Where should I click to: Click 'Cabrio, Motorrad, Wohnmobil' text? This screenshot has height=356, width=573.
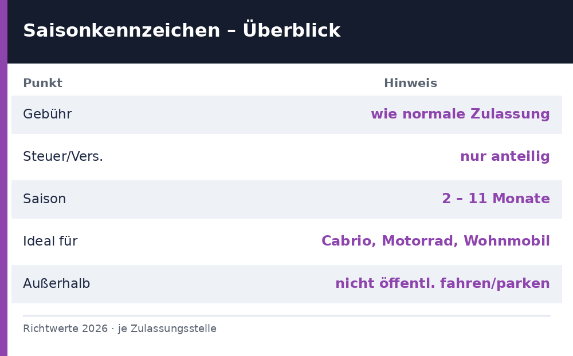click(435, 241)
